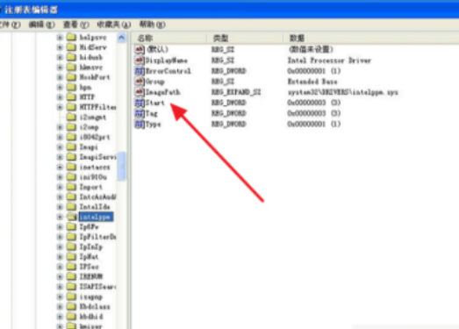Click the Inport folder icon
The image size is (459, 329).
tap(71, 187)
